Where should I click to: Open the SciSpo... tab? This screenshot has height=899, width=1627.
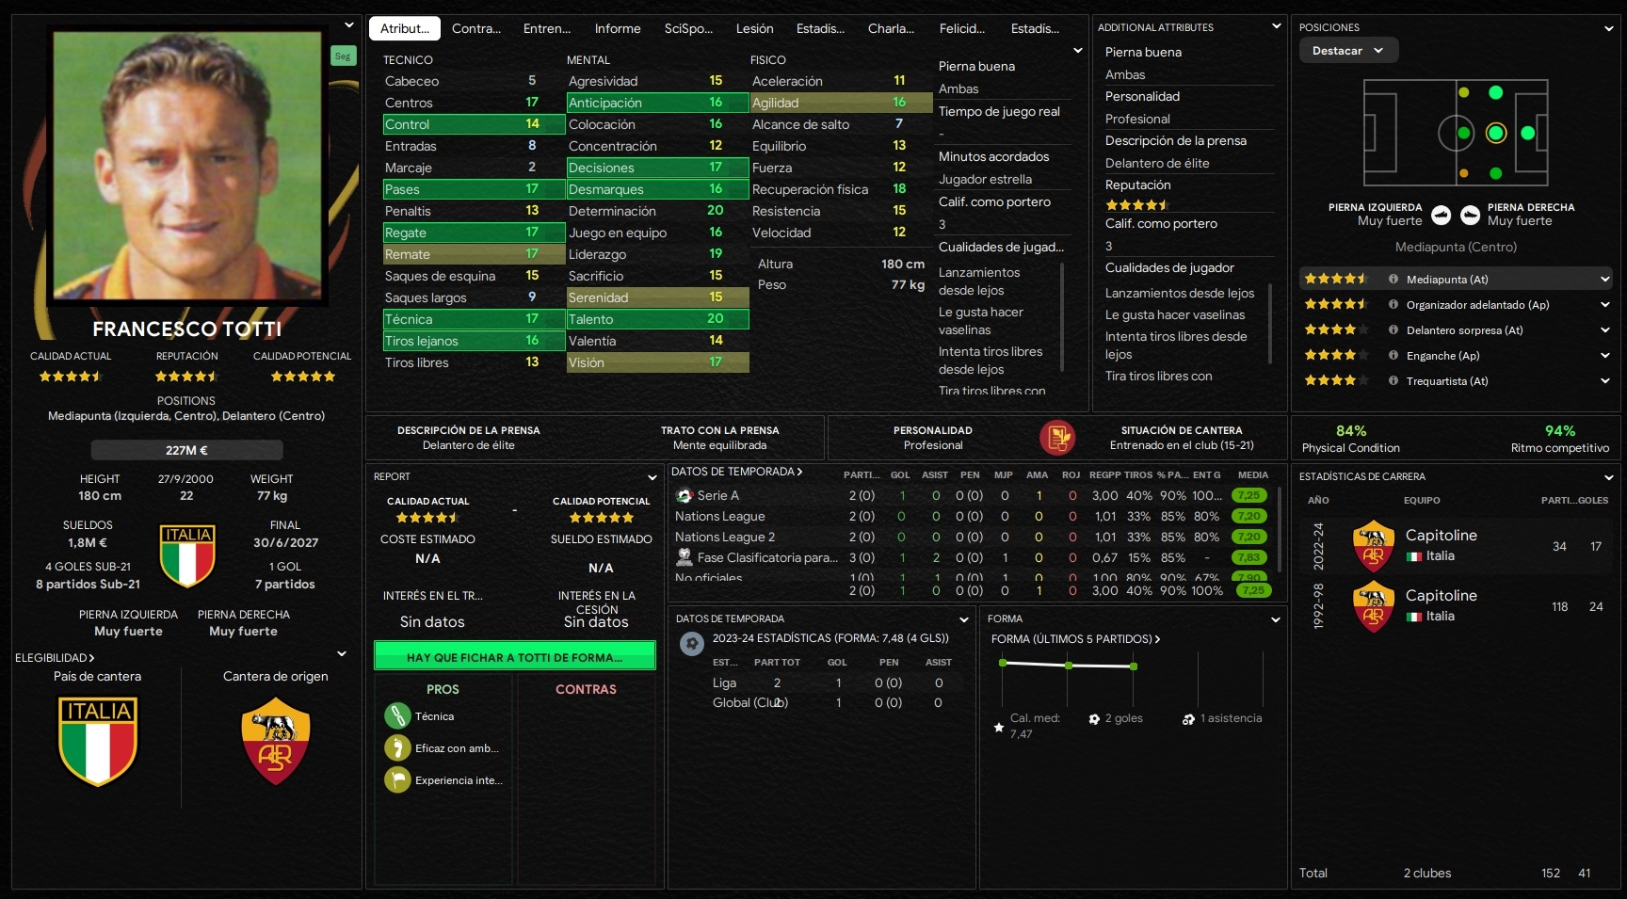pyautogui.click(x=688, y=29)
